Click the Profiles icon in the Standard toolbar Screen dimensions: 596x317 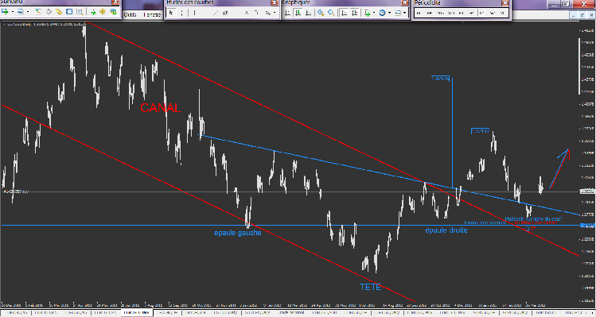[20, 12]
